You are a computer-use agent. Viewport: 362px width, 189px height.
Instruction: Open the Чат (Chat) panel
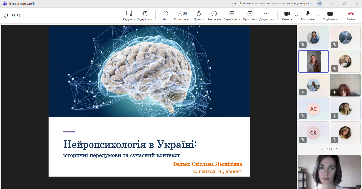tap(165, 16)
